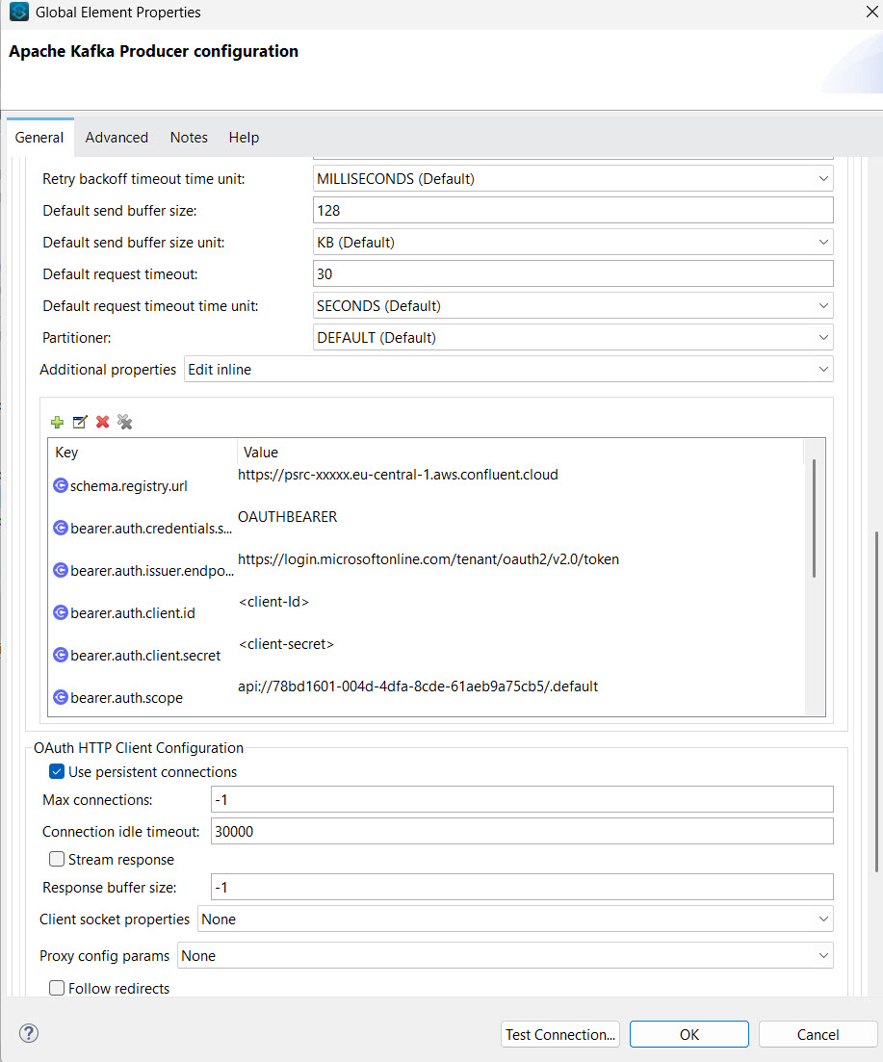Click the api://78bd1601 scope value

tap(418, 686)
